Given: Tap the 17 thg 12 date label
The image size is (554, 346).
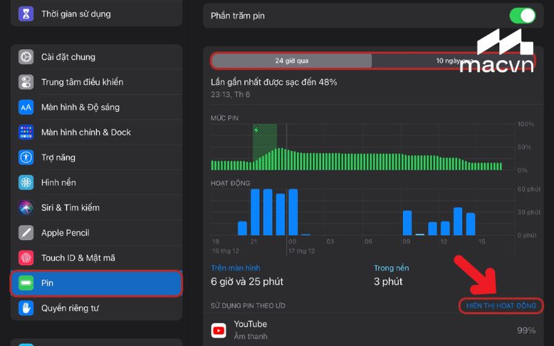Looking at the screenshot, I should pos(301,251).
